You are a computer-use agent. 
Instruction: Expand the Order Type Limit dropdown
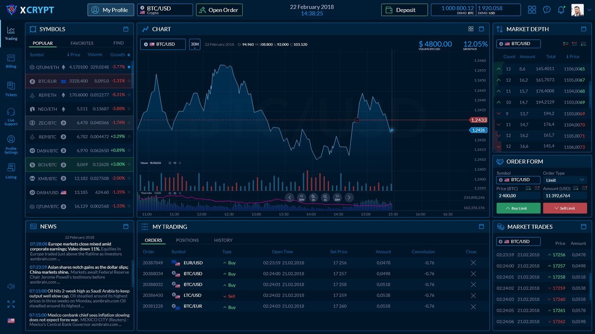565,180
